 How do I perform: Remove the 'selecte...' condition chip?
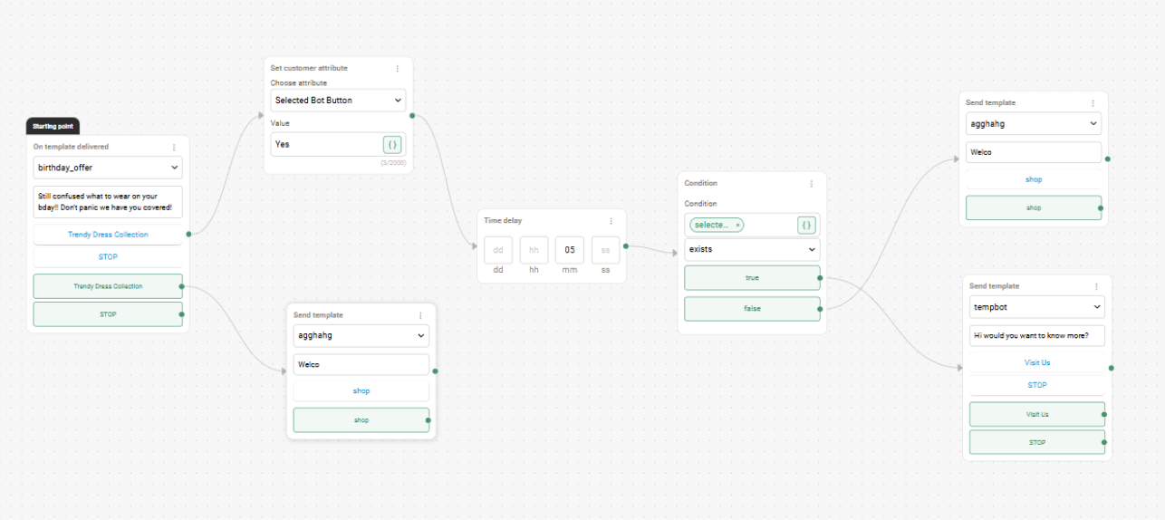737,225
